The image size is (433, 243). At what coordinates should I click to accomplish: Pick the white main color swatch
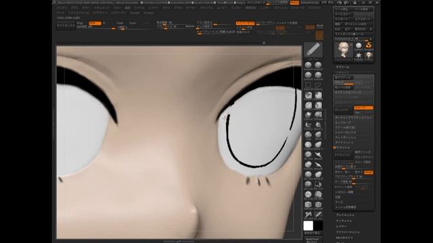309,225
